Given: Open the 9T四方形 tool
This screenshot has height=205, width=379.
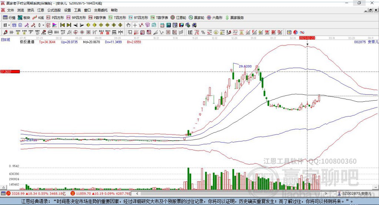Looking at the screenshot, I should 138,18.
